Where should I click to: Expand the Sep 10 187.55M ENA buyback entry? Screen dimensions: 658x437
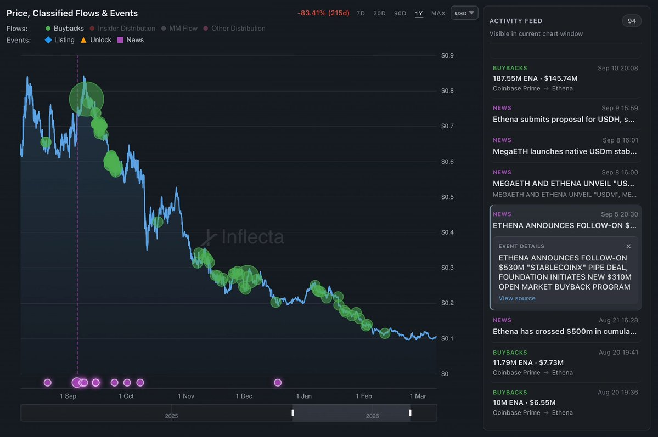(565, 78)
